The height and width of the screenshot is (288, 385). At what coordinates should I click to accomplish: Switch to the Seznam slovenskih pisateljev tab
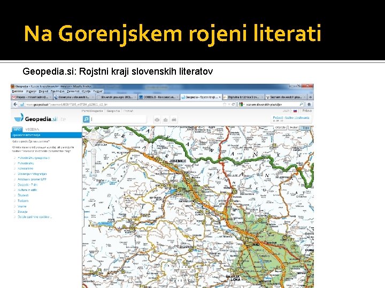tap(286, 97)
